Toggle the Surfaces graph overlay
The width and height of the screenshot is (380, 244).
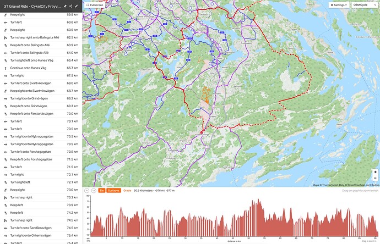(x=113, y=191)
